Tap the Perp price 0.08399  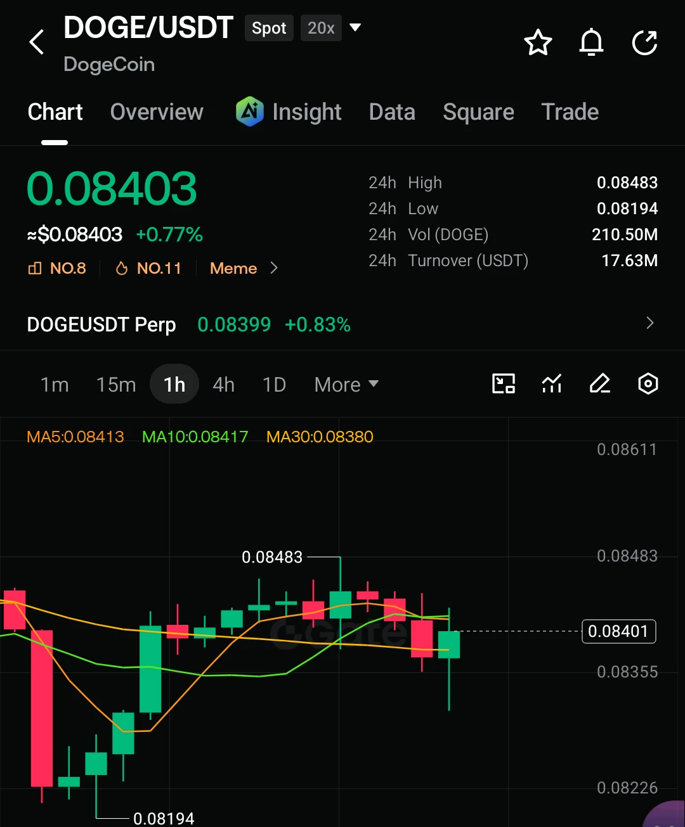pyautogui.click(x=234, y=324)
